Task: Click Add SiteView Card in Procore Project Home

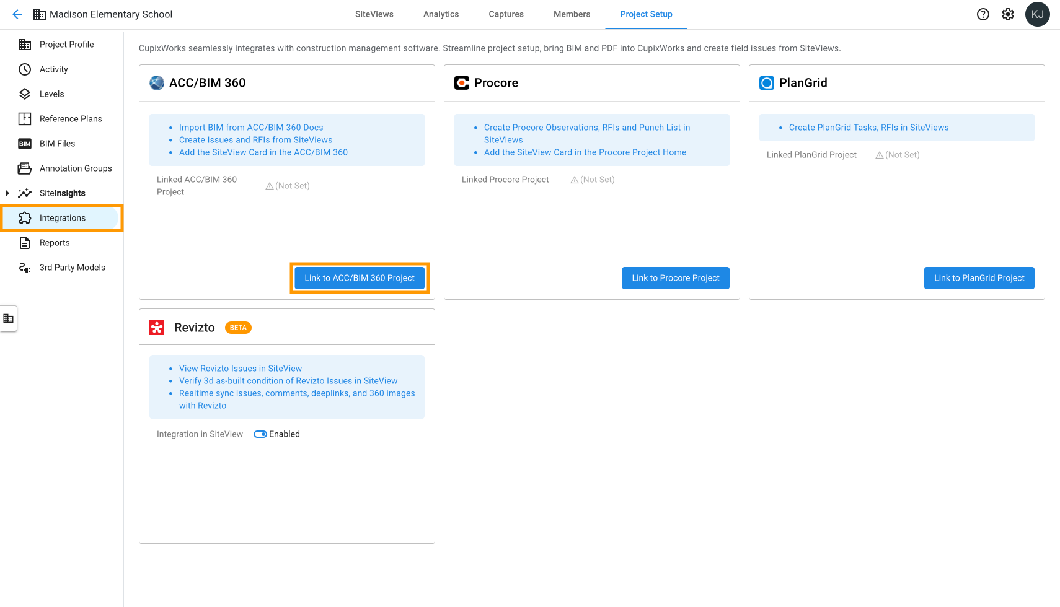Action: pyautogui.click(x=585, y=152)
